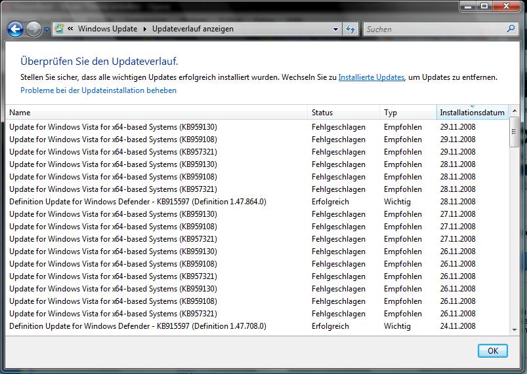Screen dimensions: 527x374
Task: Select KB957321 update dated 28.11.2008
Action: [x=113, y=189]
